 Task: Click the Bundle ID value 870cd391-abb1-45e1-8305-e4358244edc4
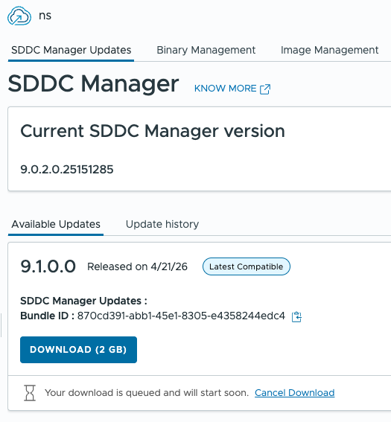click(x=181, y=316)
